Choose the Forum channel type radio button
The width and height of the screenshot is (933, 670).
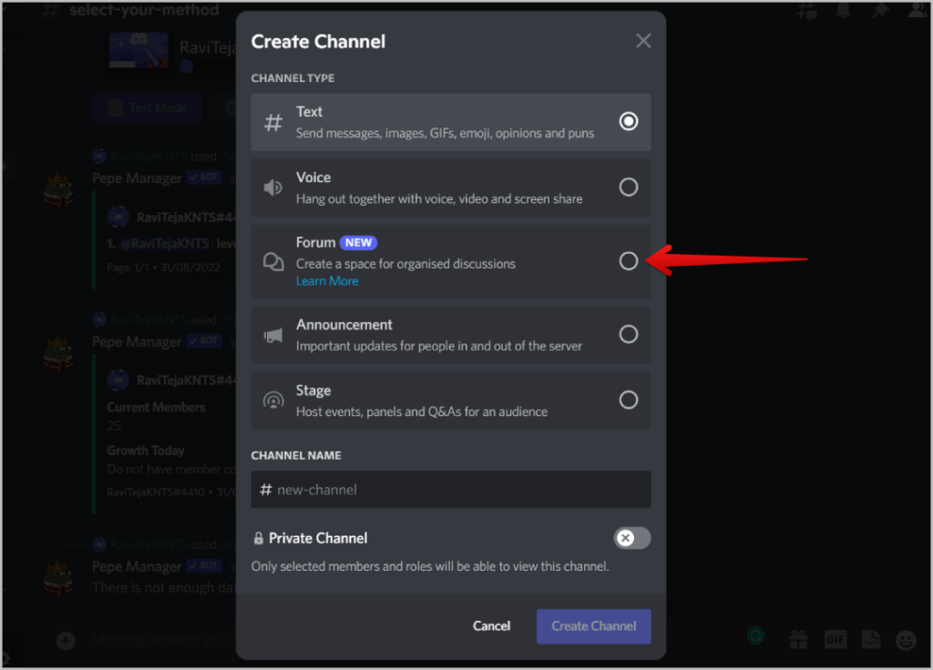[629, 261]
